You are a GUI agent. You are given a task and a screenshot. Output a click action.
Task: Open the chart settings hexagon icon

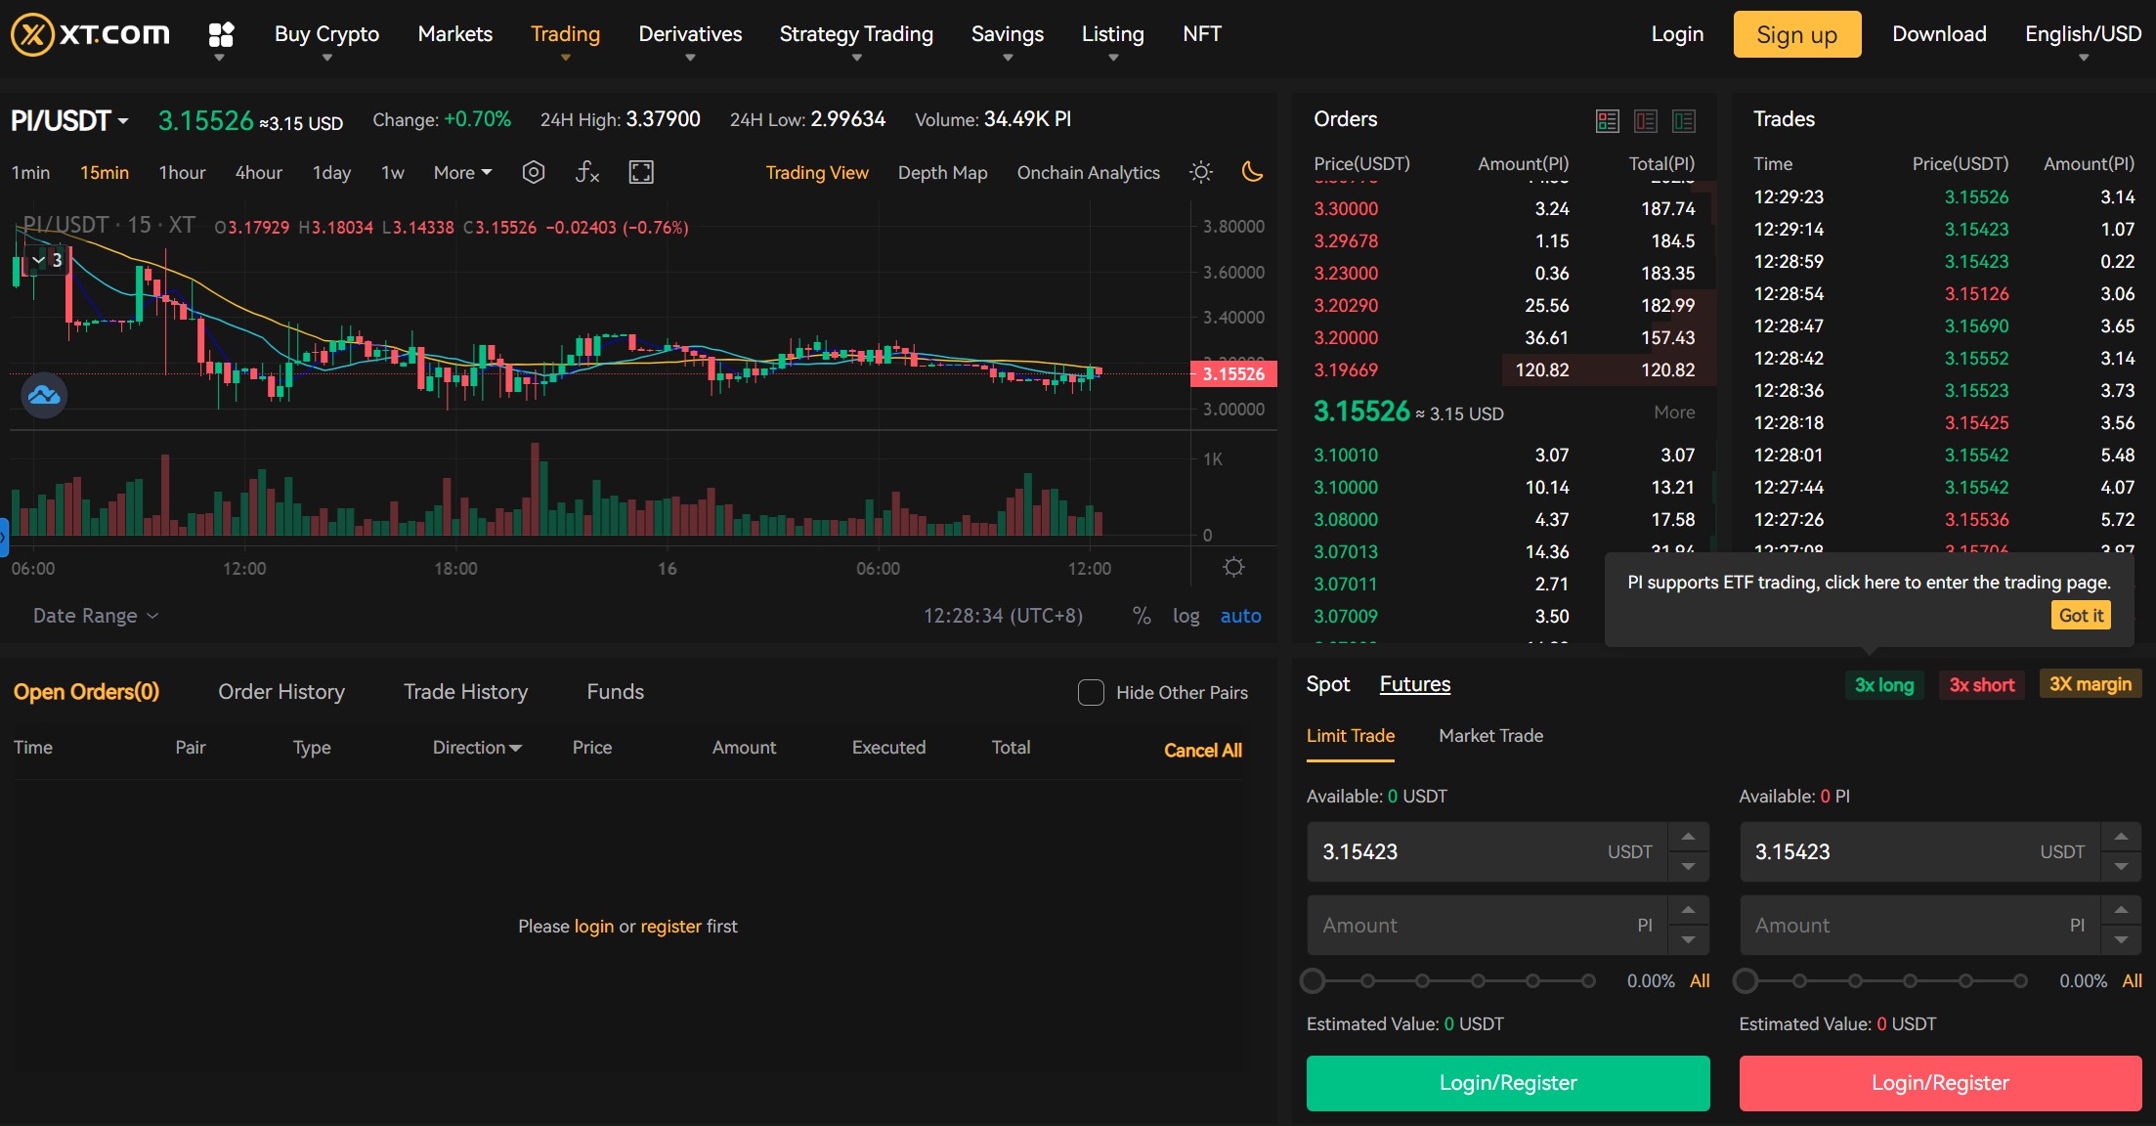534,172
